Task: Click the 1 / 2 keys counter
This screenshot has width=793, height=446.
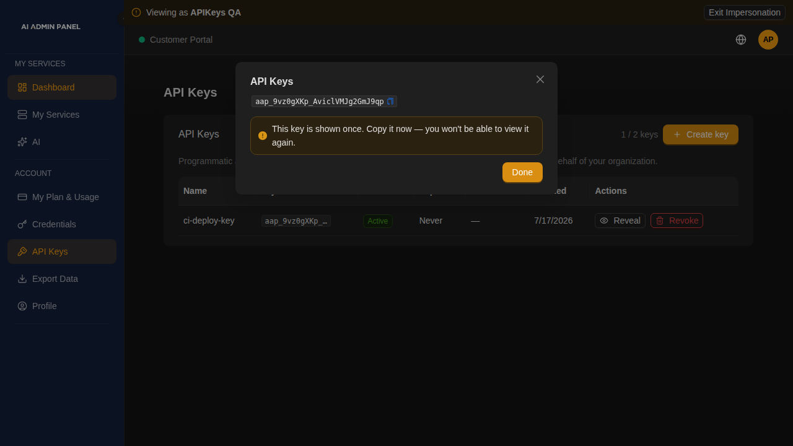Action: 639,134
